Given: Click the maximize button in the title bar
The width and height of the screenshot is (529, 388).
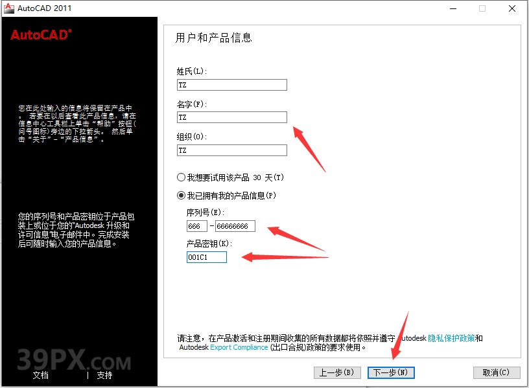Looking at the screenshot, I should (482, 8).
